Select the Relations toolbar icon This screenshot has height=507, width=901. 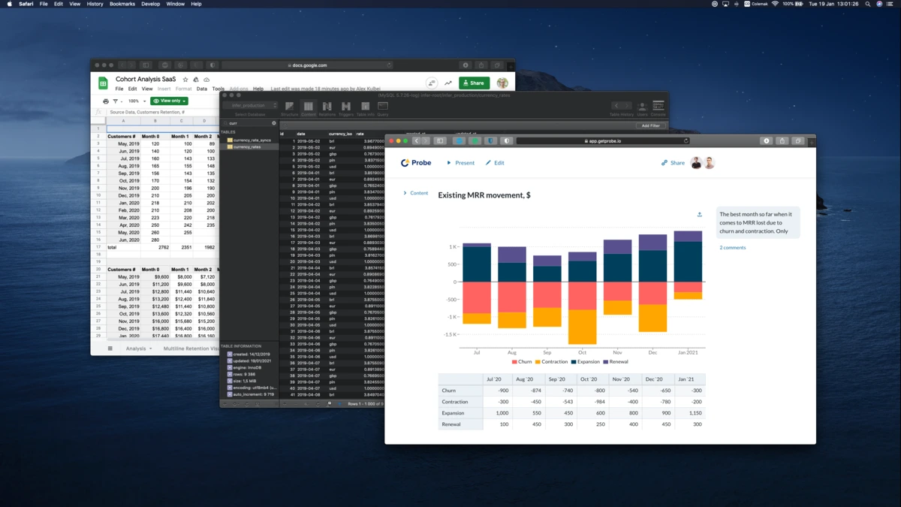327,108
